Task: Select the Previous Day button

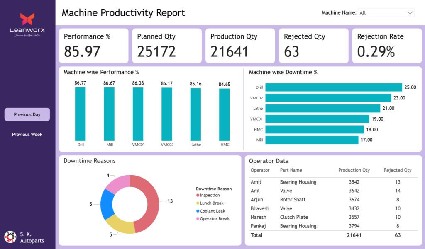Action: point(27,114)
